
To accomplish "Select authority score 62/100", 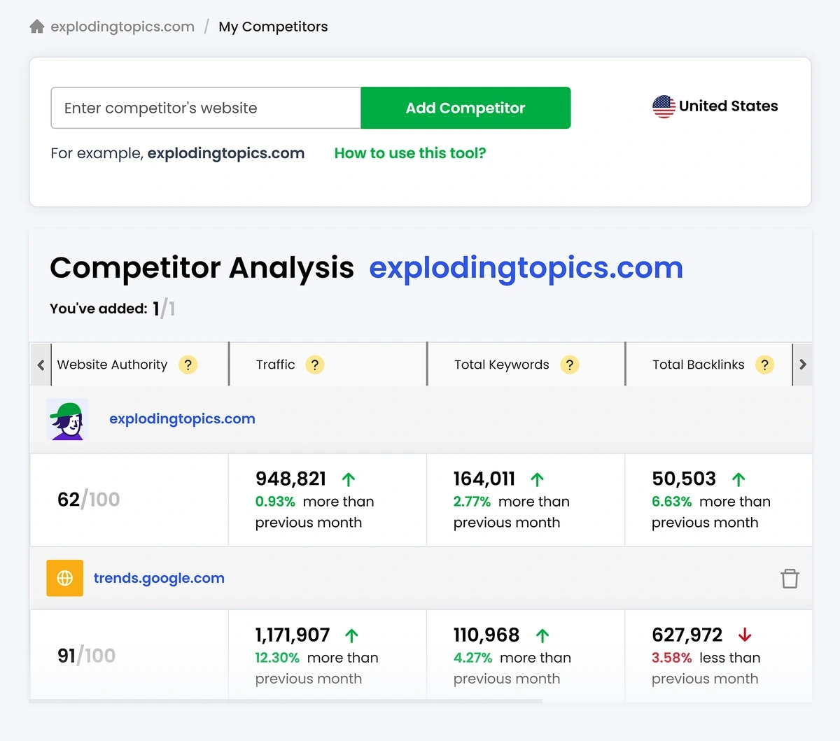I will (x=88, y=500).
